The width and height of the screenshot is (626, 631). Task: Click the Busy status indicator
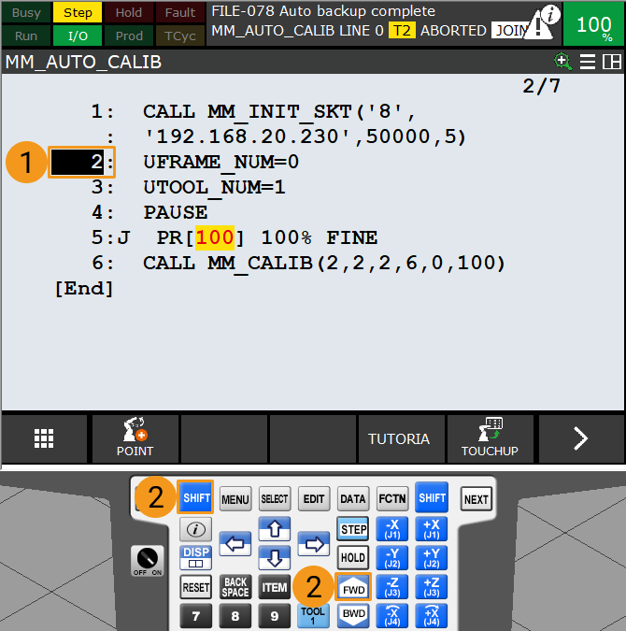[26, 12]
